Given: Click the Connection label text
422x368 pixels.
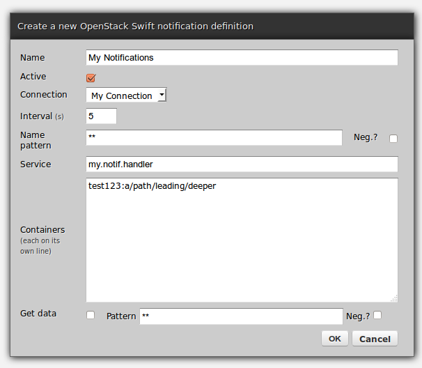Looking at the screenshot, I should 44,95.
